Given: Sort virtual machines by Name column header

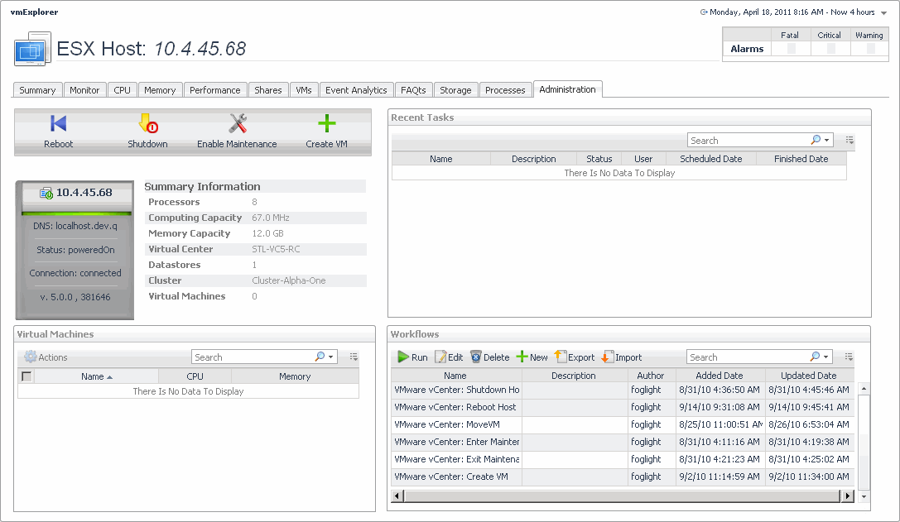Looking at the screenshot, I should pyautogui.click(x=96, y=376).
